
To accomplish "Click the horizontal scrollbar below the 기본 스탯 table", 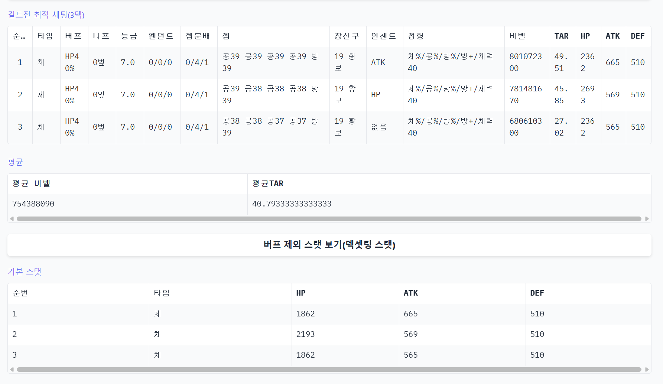I will coord(329,370).
